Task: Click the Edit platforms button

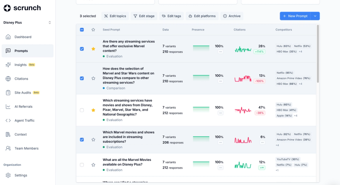Action: tap(202, 16)
